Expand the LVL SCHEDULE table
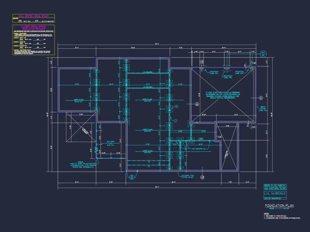The width and height of the screenshot is (310, 232). point(275,193)
